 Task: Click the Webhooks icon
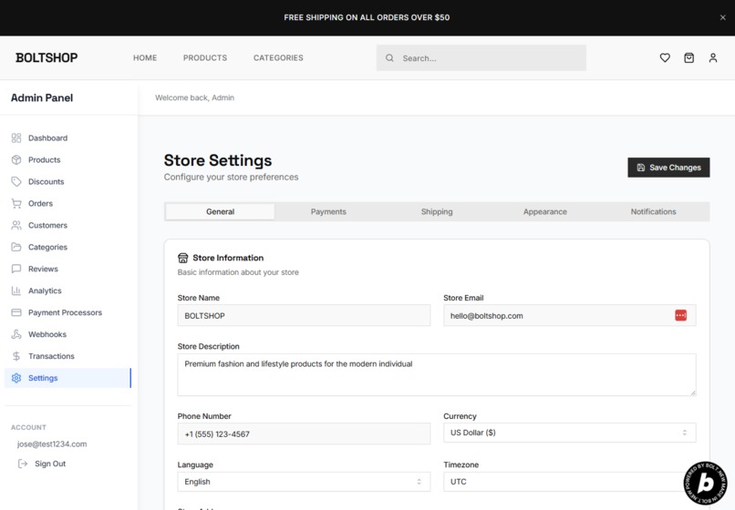(x=16, y=334)
